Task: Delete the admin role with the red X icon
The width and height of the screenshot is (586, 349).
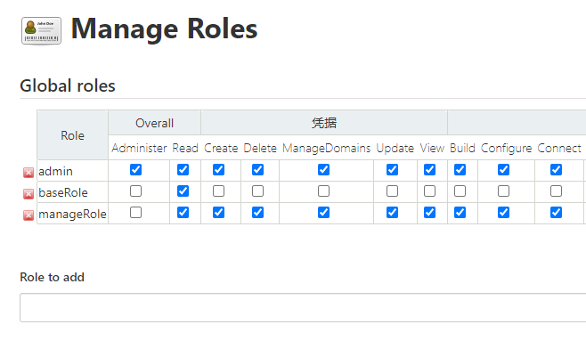Action: point(28,172)
